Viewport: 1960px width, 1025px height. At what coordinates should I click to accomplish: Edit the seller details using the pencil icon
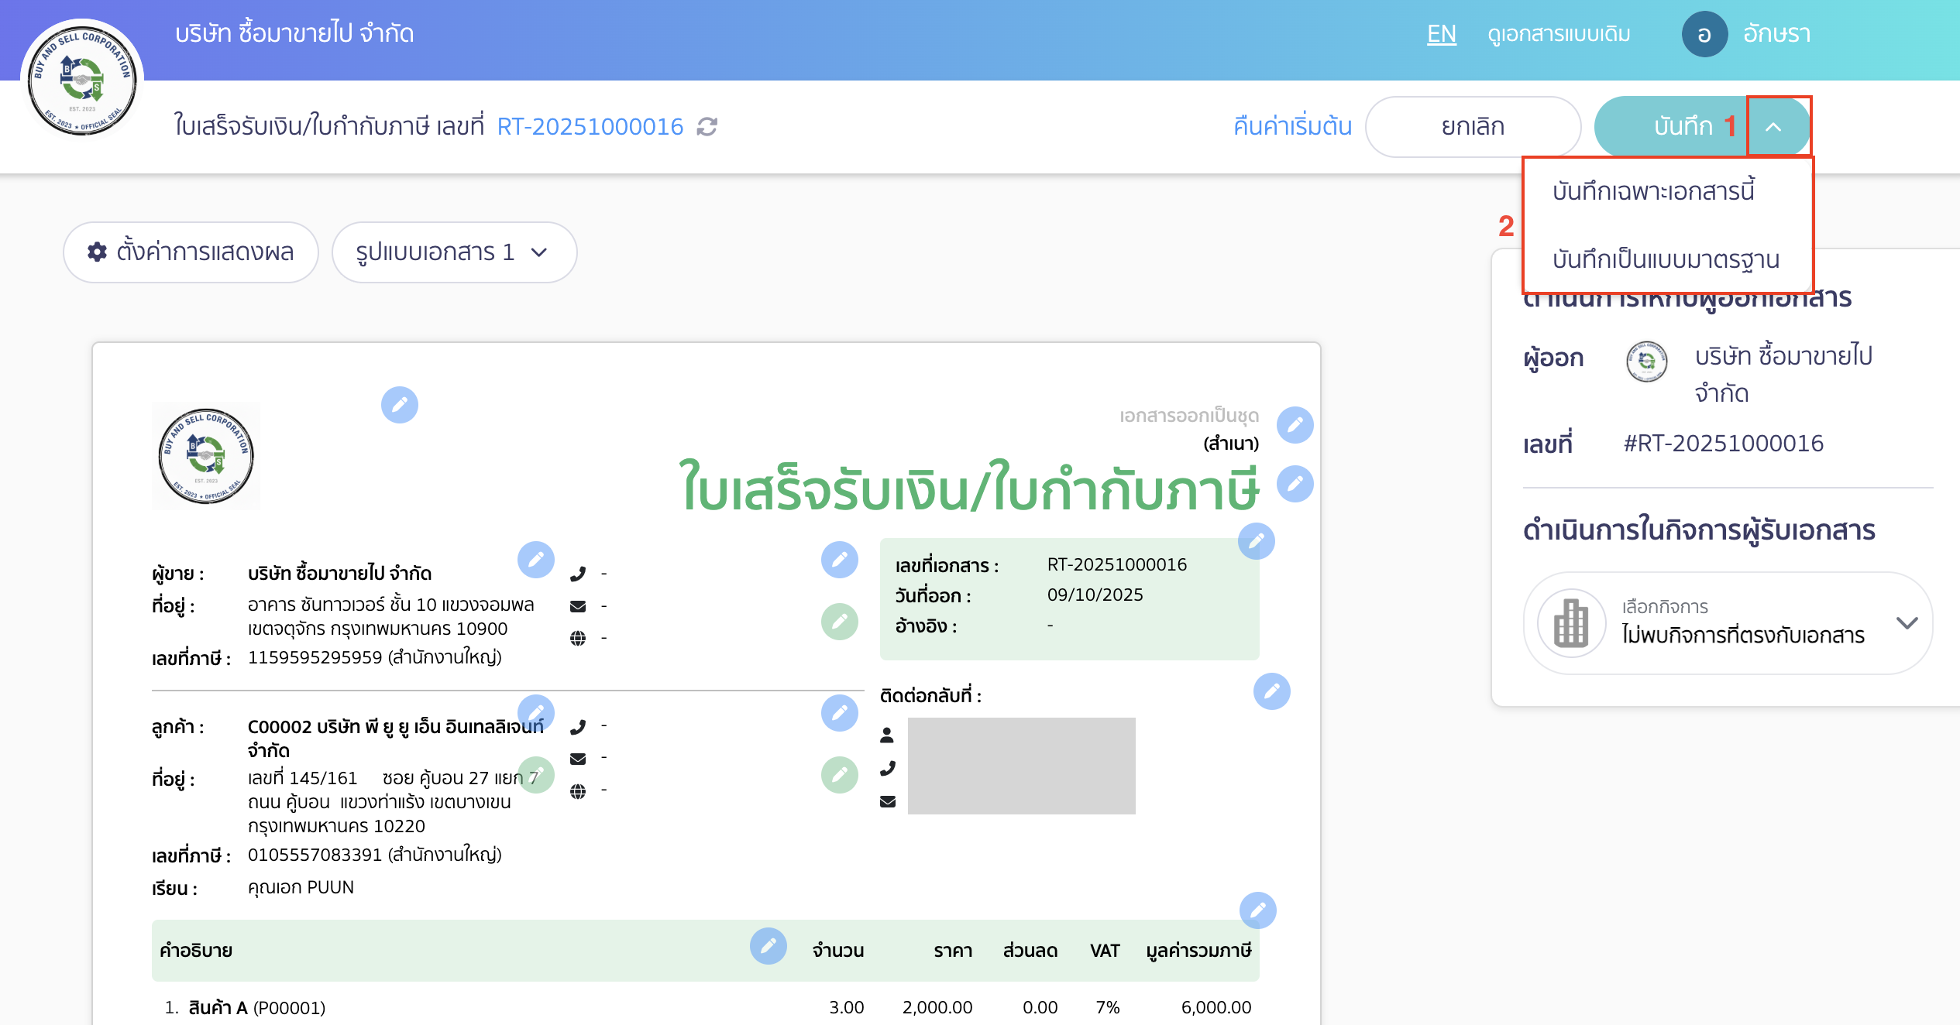click(x=537, y=560)
